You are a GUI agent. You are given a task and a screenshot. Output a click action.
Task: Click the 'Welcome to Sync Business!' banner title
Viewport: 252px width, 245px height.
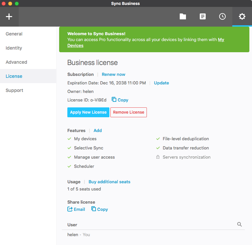pos(96,34)
